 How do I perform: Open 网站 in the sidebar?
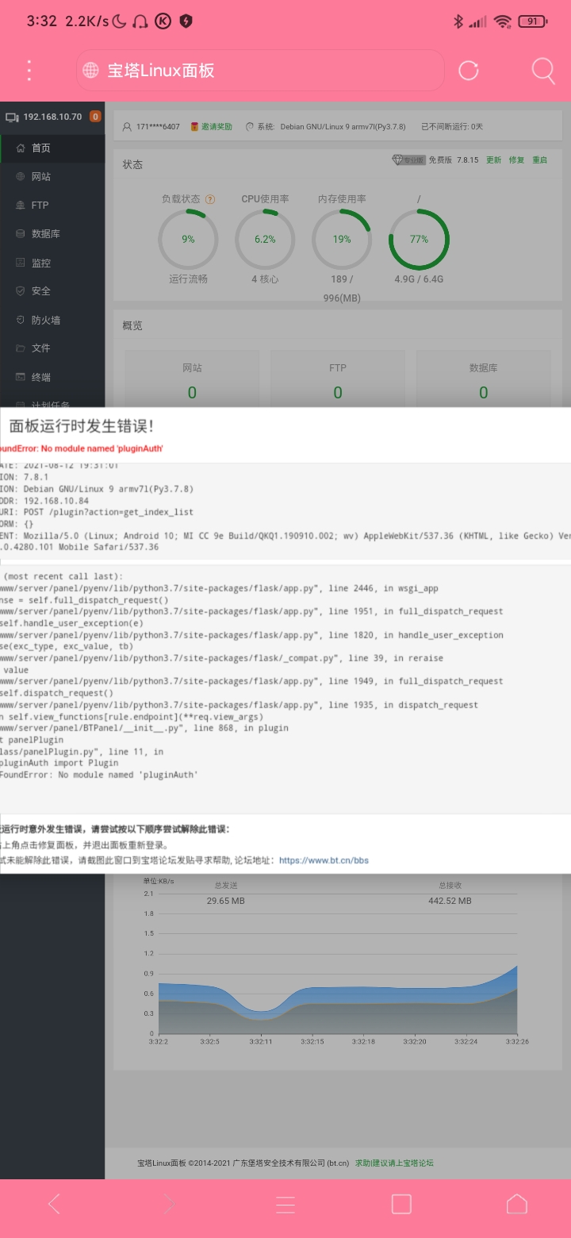coord(52,177)
